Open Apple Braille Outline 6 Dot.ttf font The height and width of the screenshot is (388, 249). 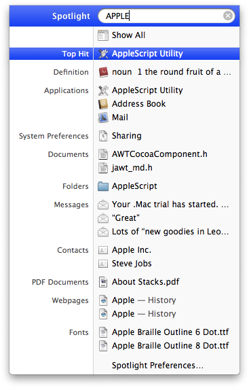(170, 332)
